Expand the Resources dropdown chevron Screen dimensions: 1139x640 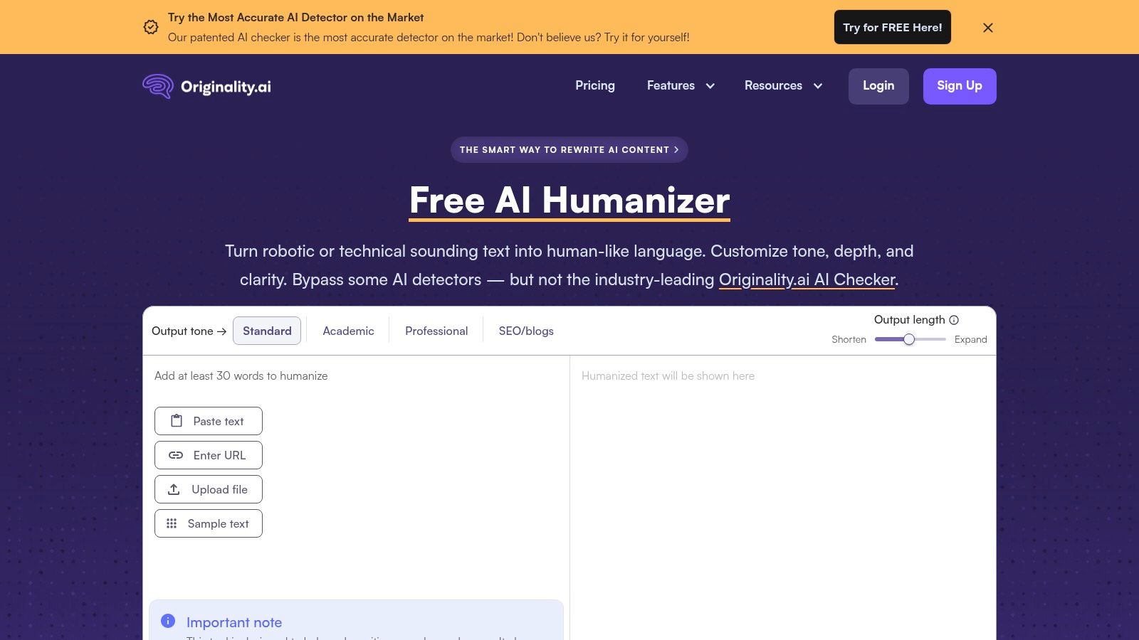818,86
